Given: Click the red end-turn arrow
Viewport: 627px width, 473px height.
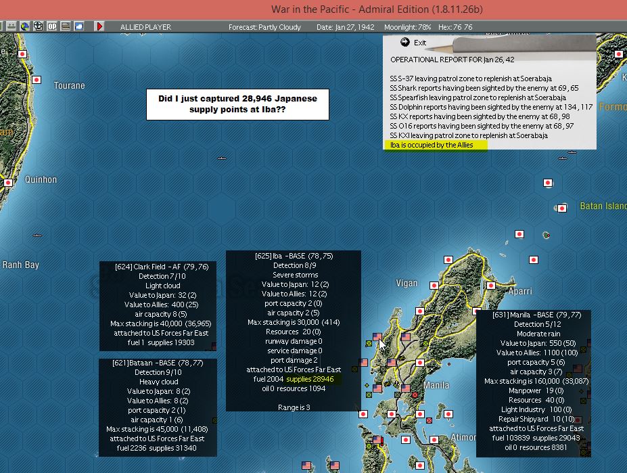Looking at the screenshot, I should coord(99,26).
